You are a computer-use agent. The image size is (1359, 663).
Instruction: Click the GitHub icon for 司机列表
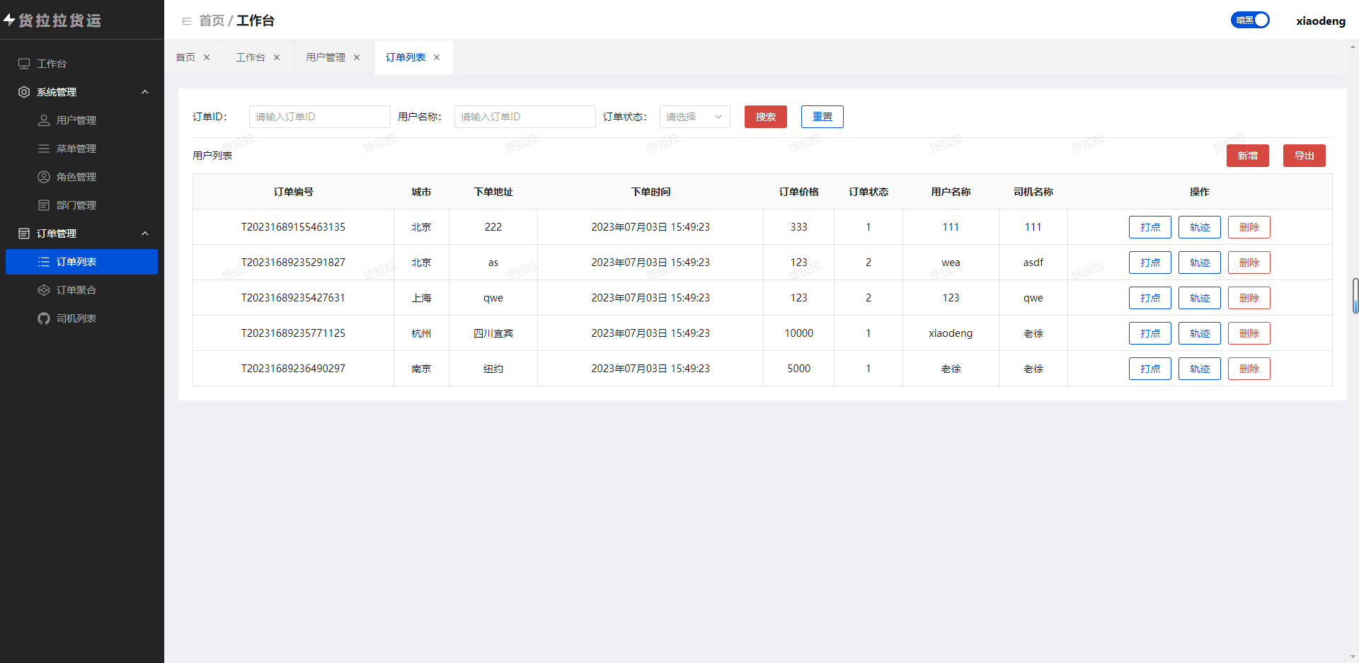pos(44,318)
